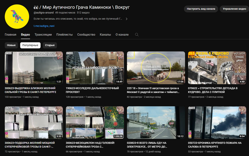The height and width of the screenshot is (156, 249).
Task: Switch to the "О канале" tab
Action: [x=122, y=35]
